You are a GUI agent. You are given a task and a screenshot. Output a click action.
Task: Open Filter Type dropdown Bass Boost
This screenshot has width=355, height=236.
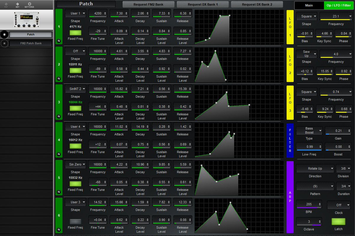(x=309, y=131)
